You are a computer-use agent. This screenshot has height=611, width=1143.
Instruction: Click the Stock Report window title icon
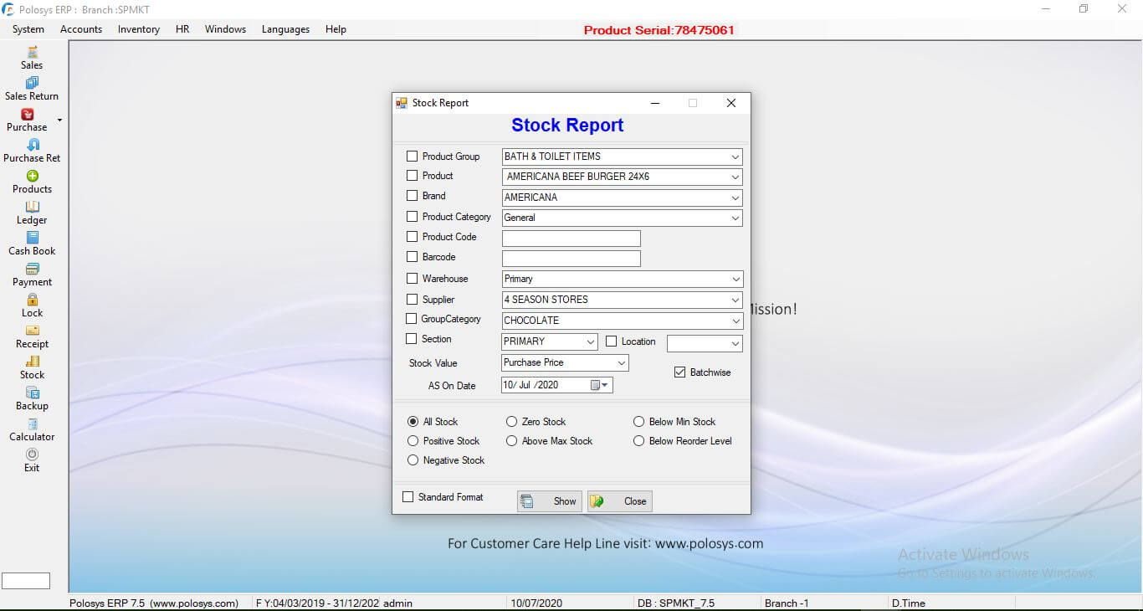coord(402,103)
